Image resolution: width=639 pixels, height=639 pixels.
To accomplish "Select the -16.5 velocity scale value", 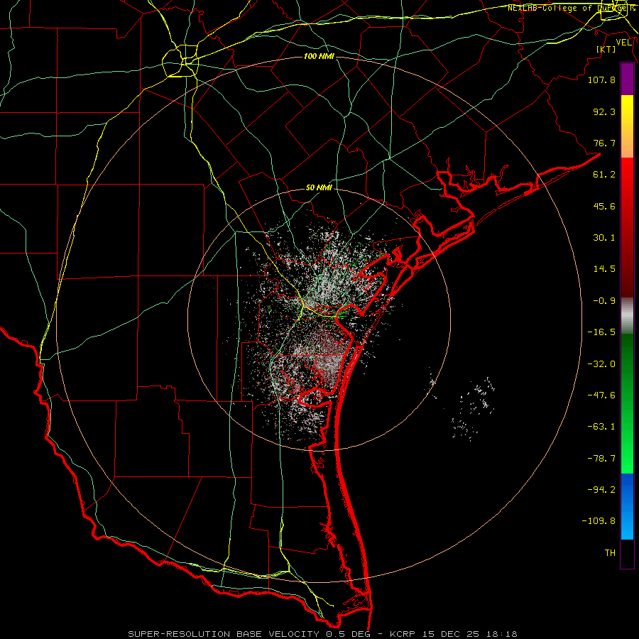I will tap(601, 332).
